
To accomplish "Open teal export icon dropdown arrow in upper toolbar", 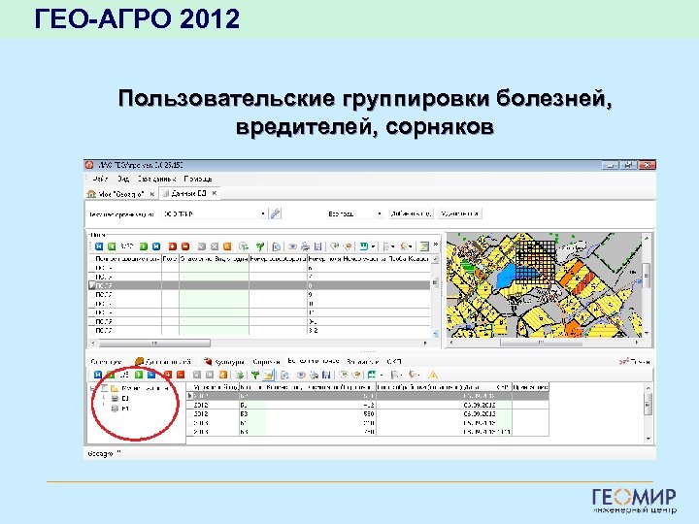I will tap(373, 246).
